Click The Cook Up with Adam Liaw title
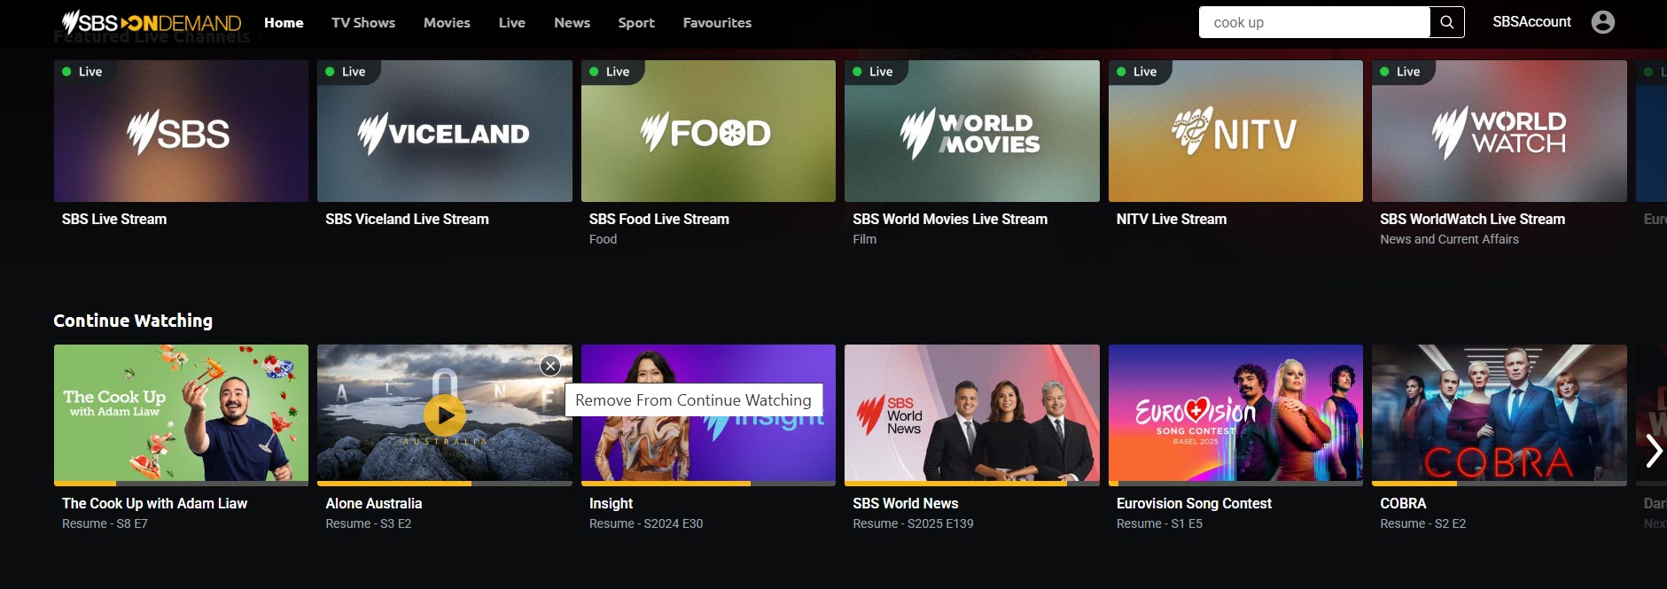The image size is (1667, 589). [x=154, y=503]
